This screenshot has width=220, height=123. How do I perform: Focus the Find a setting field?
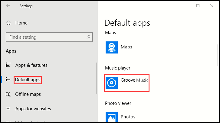click(49, 37)
